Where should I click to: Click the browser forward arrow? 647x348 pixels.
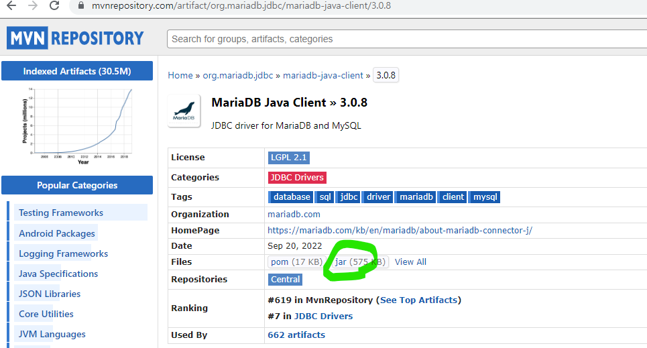(33, 6)
